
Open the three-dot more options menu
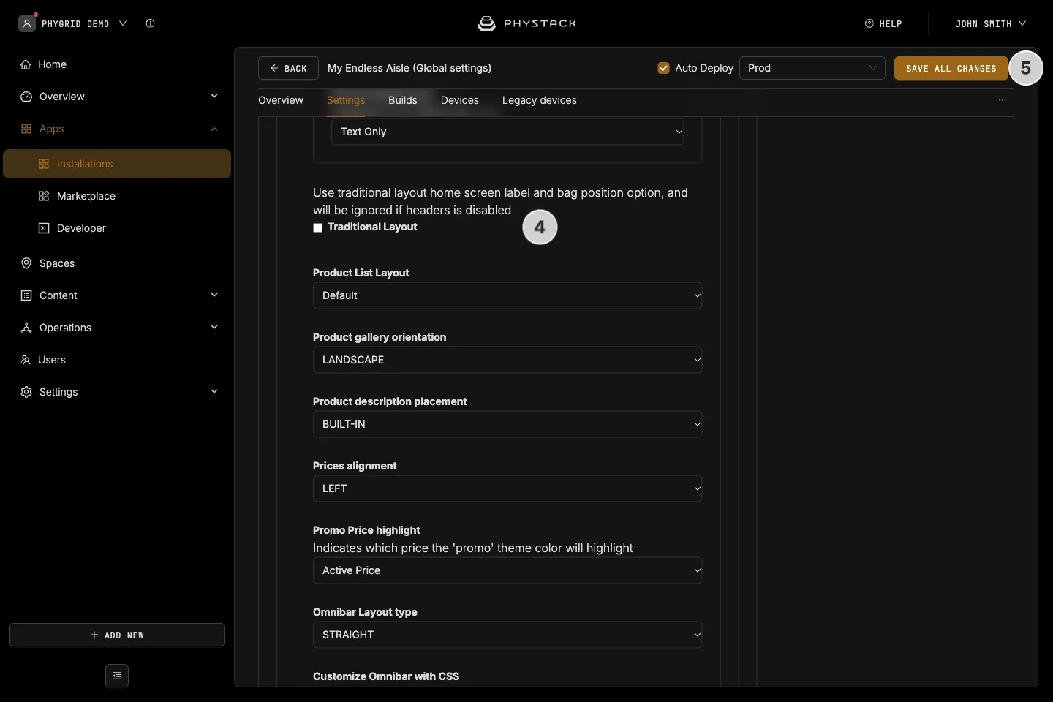[1003, 100]
